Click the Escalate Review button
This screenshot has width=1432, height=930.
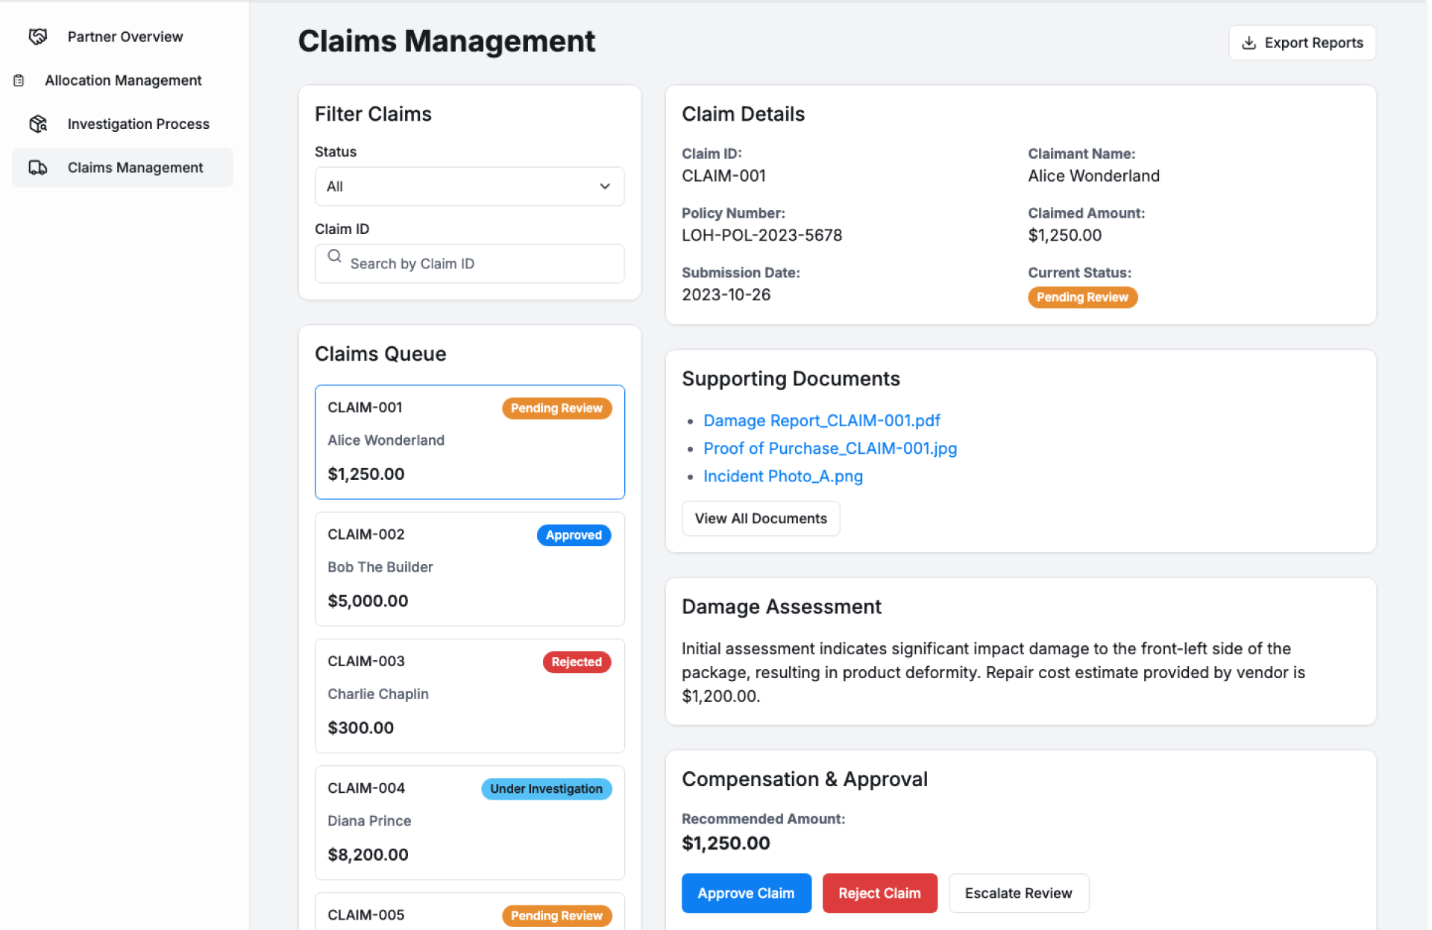pyautogui.click(x=1017, y=893)
